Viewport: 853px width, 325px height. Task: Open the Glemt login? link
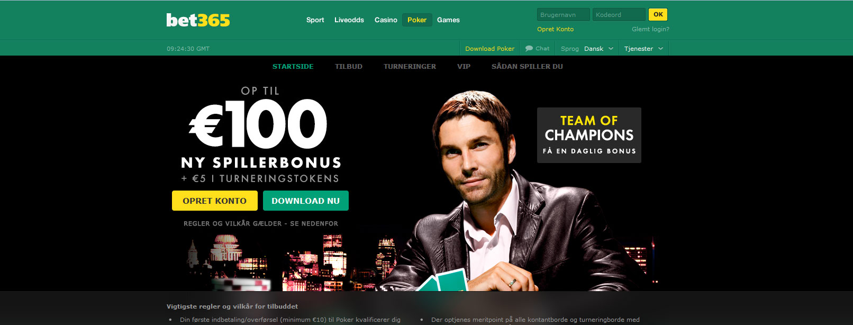point(650,29)
